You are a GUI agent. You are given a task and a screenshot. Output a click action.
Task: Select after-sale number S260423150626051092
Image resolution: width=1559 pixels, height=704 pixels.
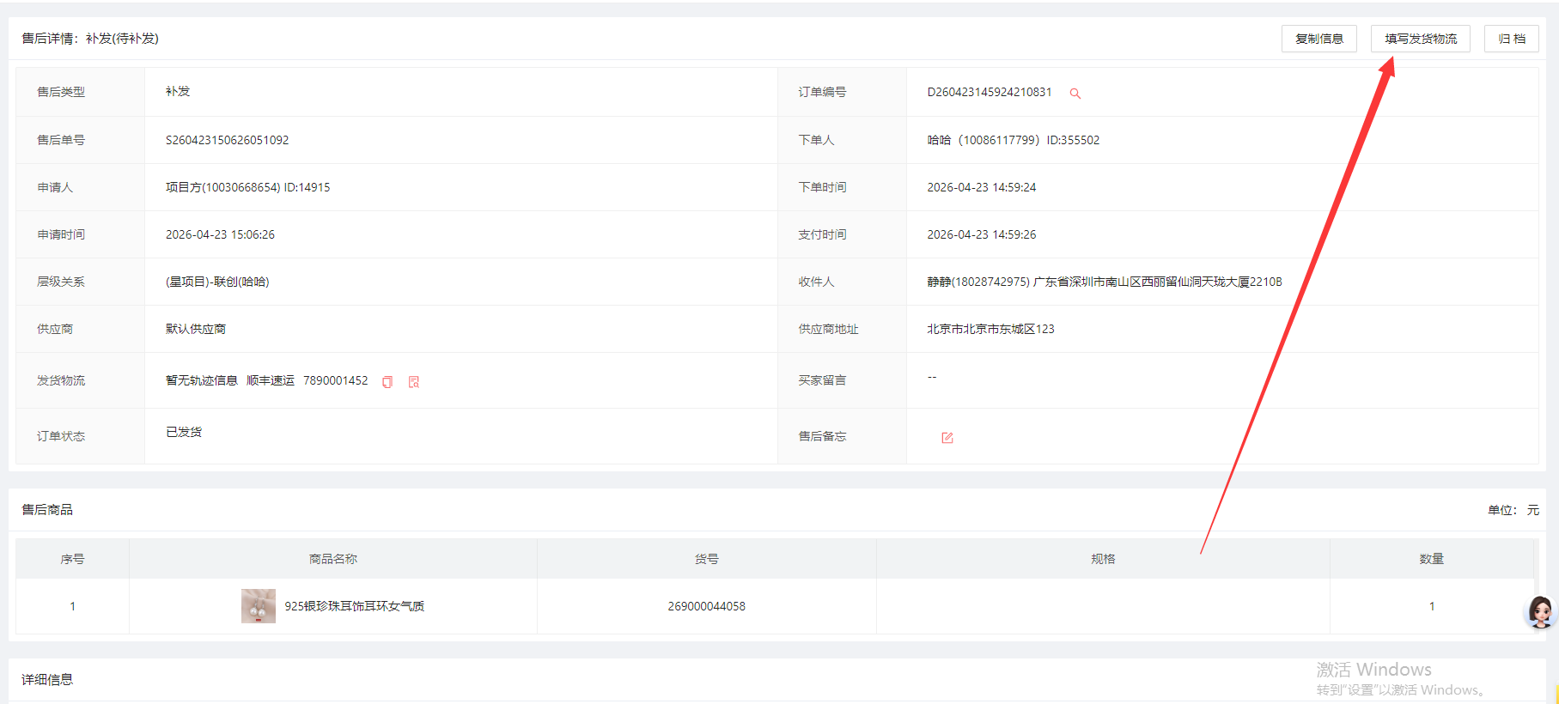(x=228, y=140)
